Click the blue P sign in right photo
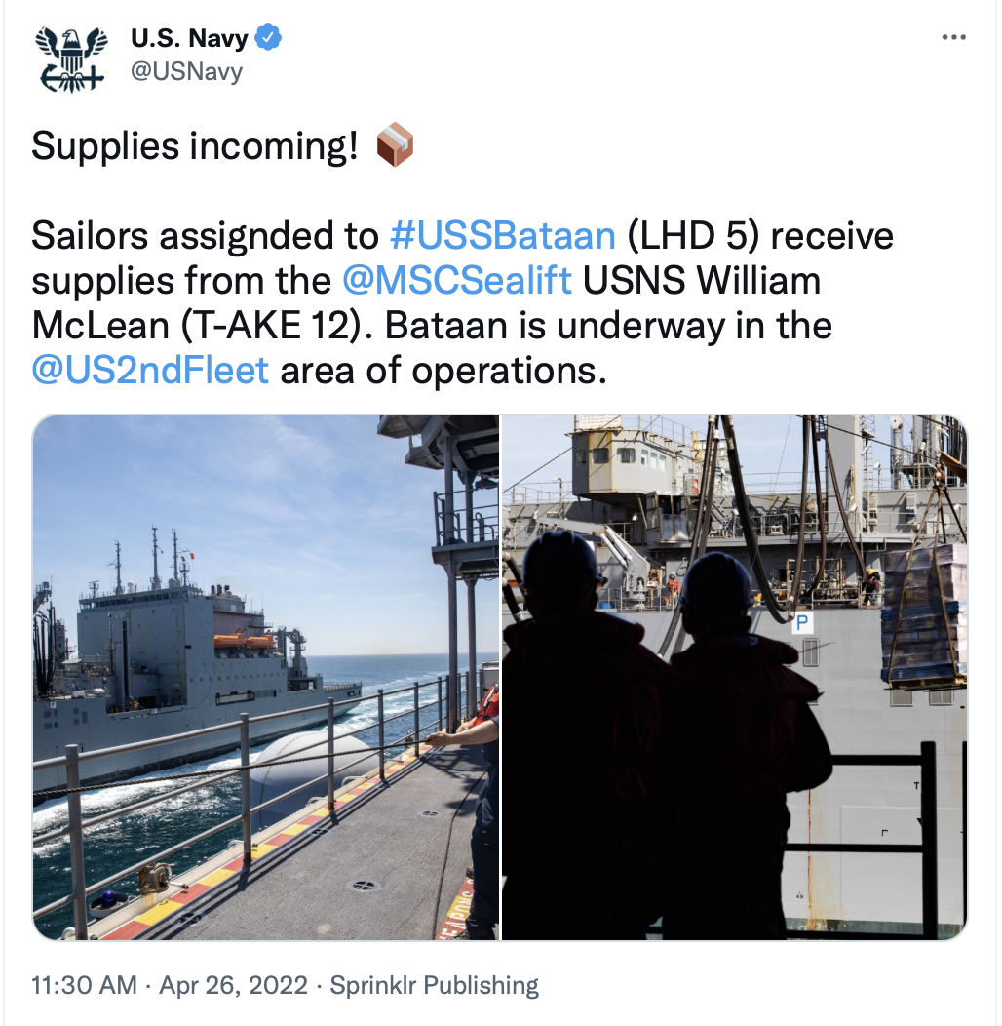1002x1026 pixels. click(x=802, y=622)
